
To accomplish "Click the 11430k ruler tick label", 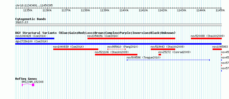I will pos(182,10).
